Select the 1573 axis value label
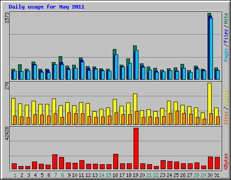This screenshot has height=180, width=231. pyautogui.click(x=7, y=18)
